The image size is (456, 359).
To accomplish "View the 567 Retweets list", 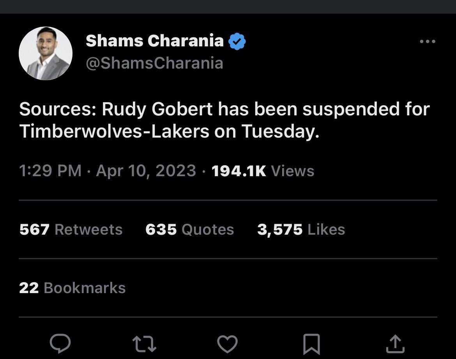I will [71, 230].
